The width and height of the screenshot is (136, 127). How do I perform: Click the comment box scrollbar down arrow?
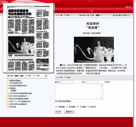point(101,98)
